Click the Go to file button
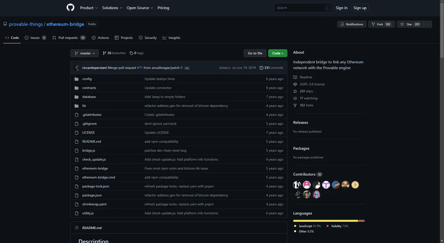Image resolution: width=444 pixels, height=243 pixels. [x=255, y=53]
